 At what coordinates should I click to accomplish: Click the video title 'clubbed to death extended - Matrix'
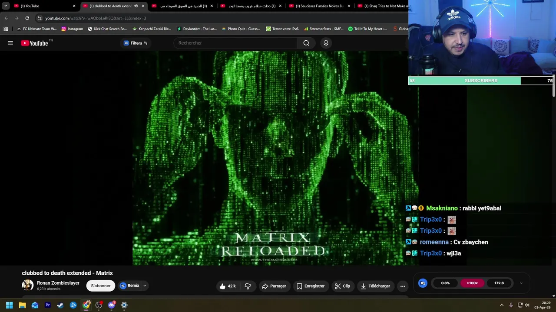coord(67,273)
